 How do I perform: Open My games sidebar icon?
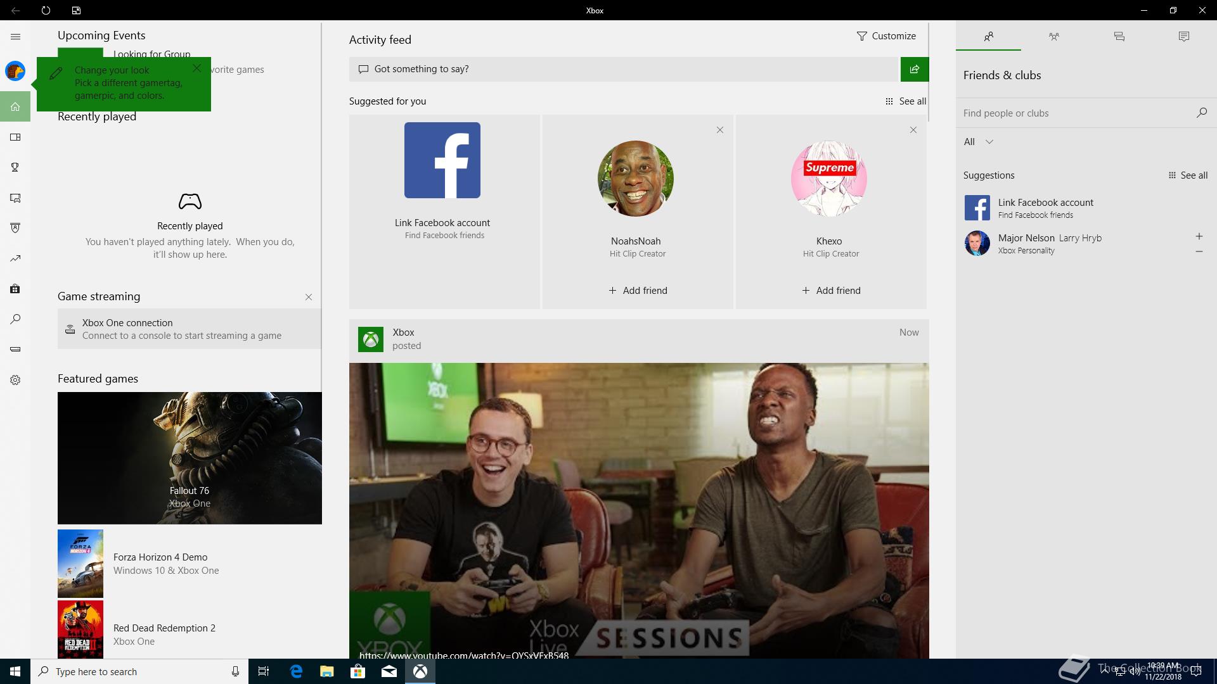15,137
